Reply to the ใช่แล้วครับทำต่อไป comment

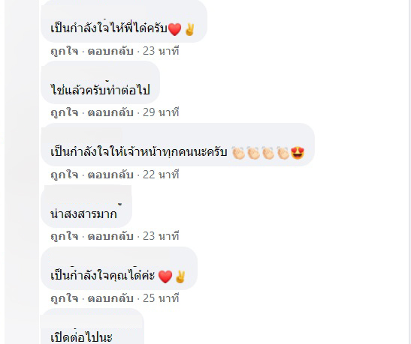click(x=110, y=112)
